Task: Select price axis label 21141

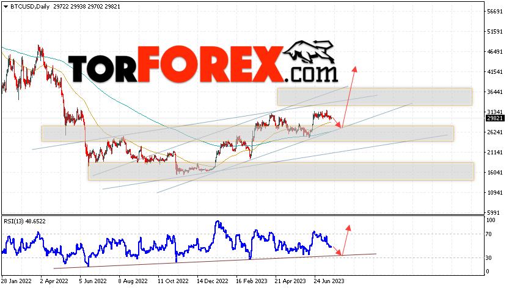Action: [495, 152]
